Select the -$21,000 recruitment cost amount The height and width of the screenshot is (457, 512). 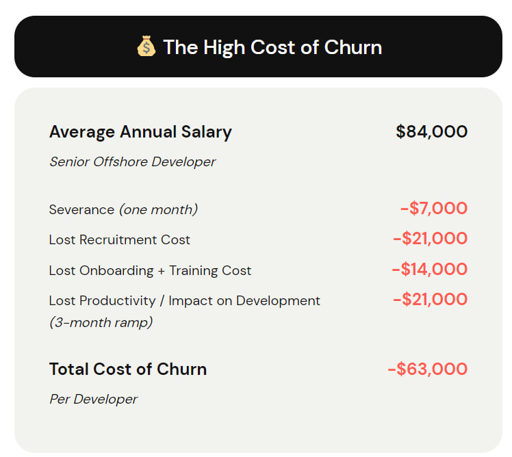pos(430,239)
